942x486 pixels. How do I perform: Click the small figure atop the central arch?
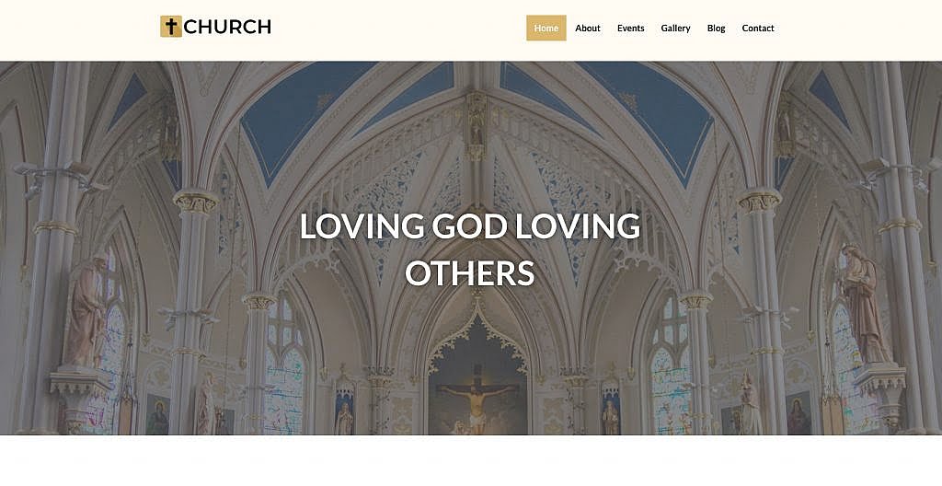click(x=477, y=124)
